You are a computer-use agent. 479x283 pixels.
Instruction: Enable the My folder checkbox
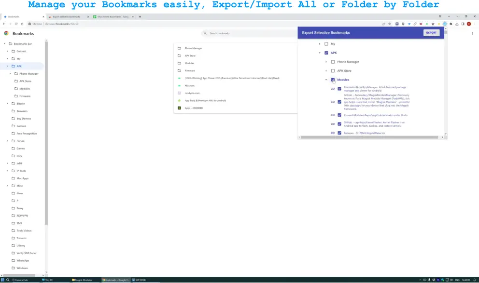326,44
